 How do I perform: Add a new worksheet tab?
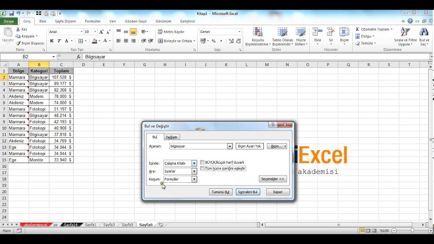pyautogui.click(x=161, y=225)
